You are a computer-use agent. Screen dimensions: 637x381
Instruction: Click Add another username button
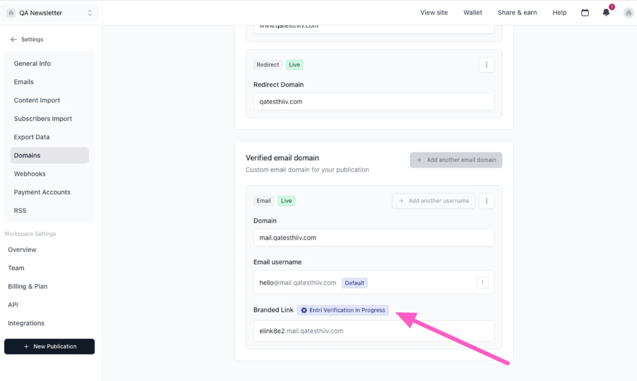tap(433, 201)
